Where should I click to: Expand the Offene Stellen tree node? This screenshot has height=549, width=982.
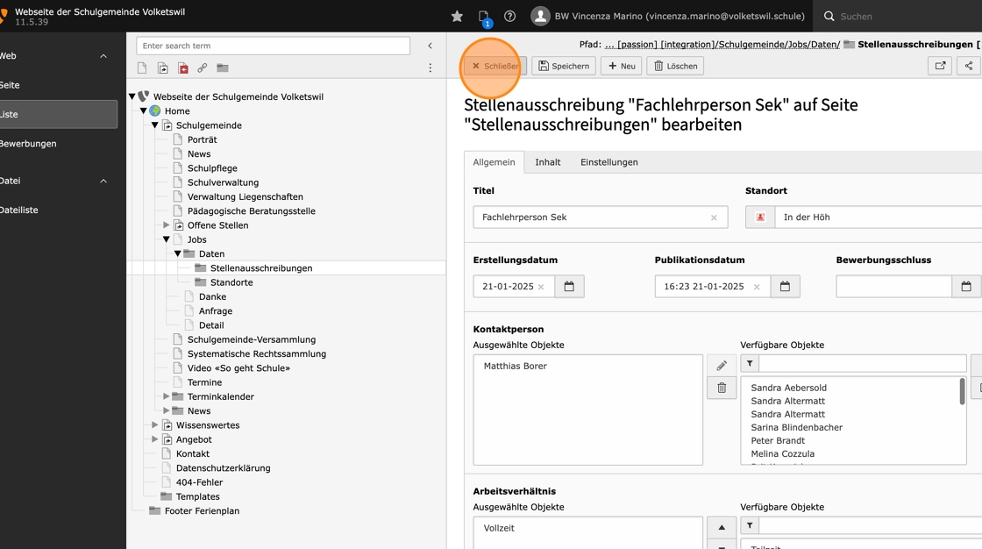[x=166, y=225]
